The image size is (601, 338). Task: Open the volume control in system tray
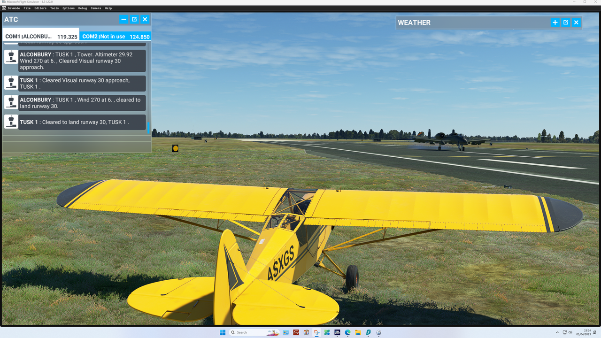tap(570, 332)
